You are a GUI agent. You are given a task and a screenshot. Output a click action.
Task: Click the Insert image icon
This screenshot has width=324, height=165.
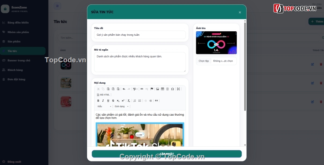(x=158, y=89)
